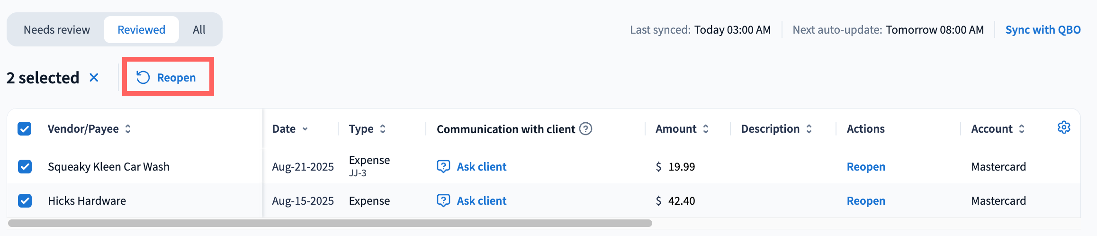Clear selection with the X icon
This screenshot has height=236, width=1097.
[94, 77]
